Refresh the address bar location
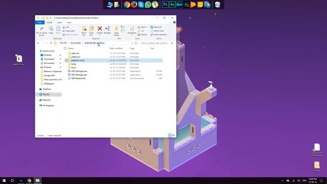This screenshot has height=184, width=327. click(136, 43)
